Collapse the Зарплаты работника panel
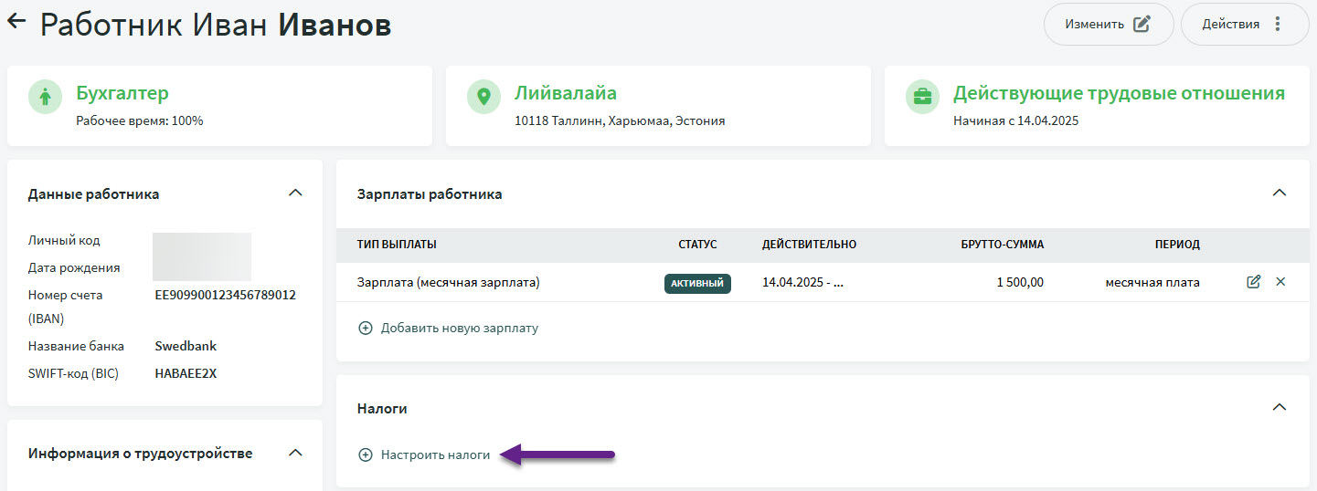1317x491 pixels. (x=1280, y=193)
